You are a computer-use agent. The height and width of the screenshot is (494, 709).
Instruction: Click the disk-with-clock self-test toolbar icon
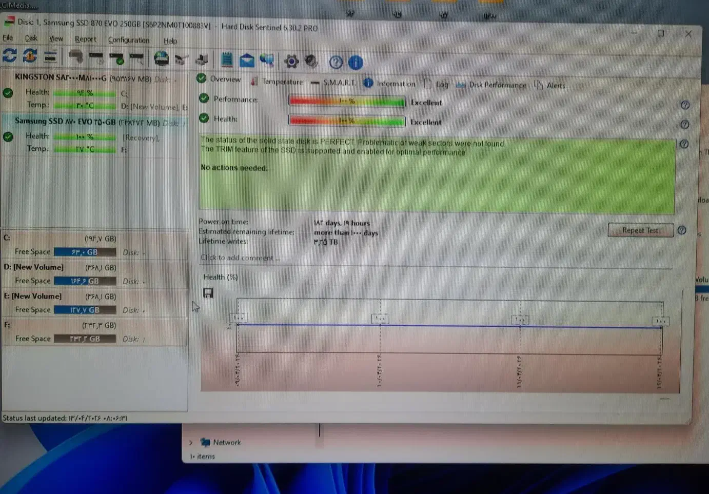tap(96, 57)
